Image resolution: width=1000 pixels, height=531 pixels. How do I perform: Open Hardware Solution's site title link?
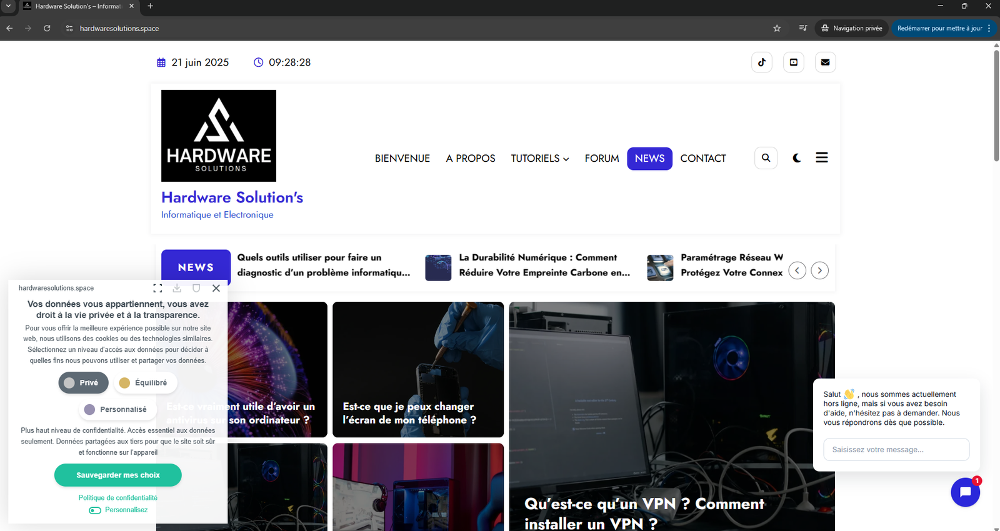pos(232,197)
